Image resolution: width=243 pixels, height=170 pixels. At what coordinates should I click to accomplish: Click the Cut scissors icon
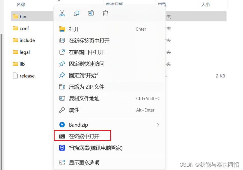point(62,13)
